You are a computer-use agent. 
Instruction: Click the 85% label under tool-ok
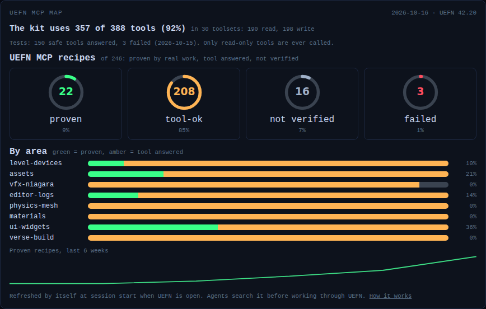(x=184, y=130)
